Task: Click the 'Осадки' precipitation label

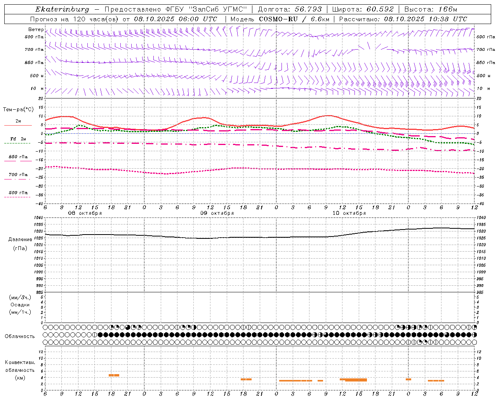Action: [20, 305]
